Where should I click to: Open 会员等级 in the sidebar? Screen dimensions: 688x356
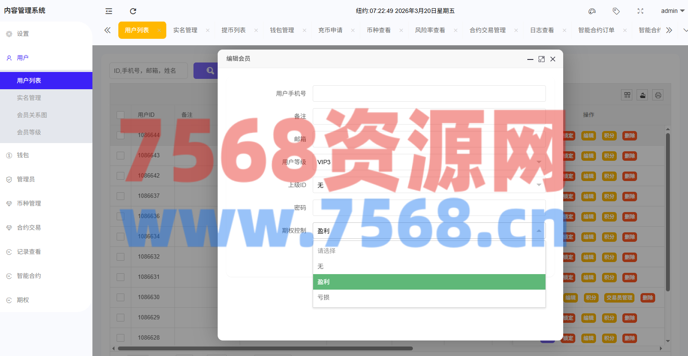coord(29,132)
